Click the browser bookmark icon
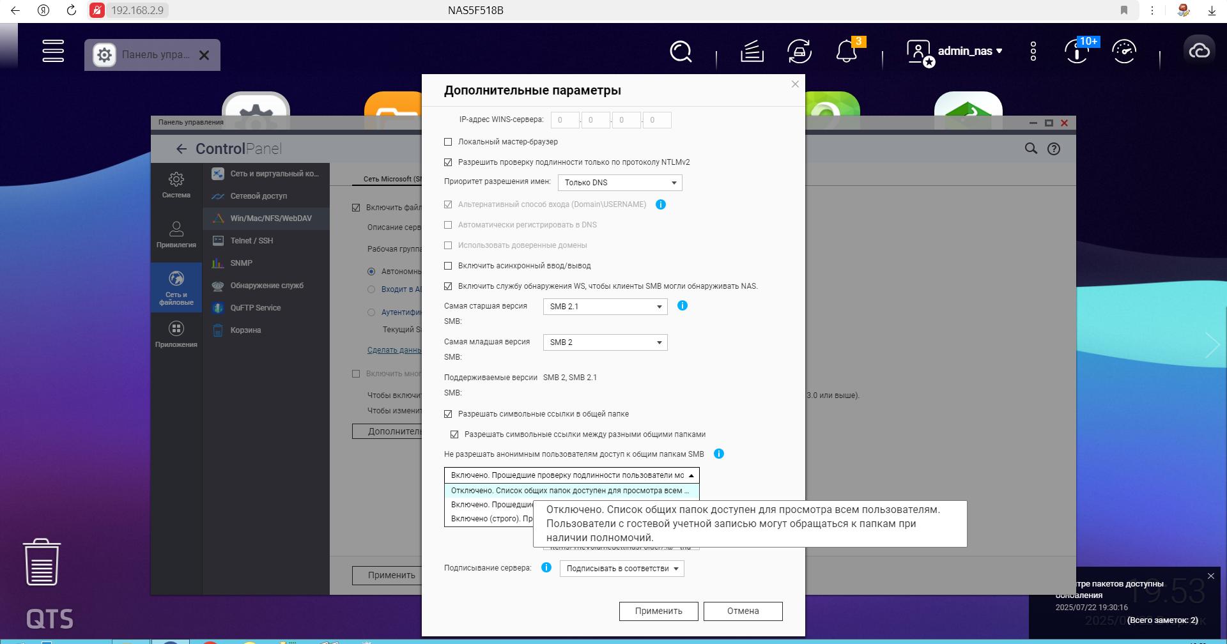Image resolution: width=1227 pixels, height=644 pixels. click(x=1124, y=10)
